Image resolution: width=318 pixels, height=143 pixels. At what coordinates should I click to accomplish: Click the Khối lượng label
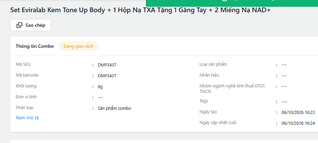(26, 86)
